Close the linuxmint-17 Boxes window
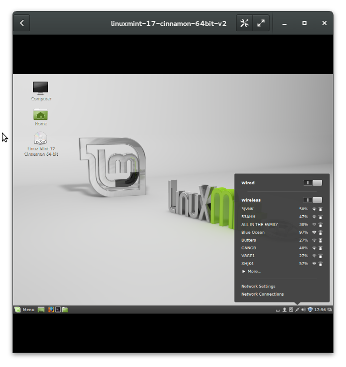 tap(324, 23)
